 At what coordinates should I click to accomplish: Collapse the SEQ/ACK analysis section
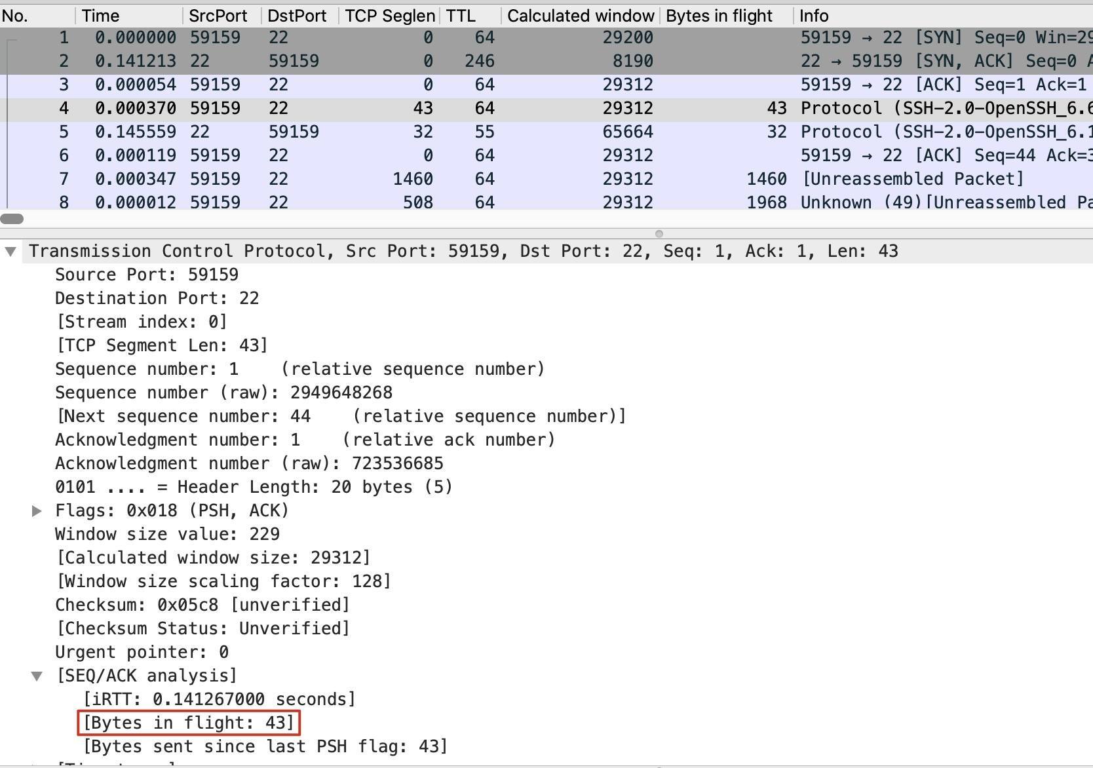pyautogui.click(x=37, y=676)
